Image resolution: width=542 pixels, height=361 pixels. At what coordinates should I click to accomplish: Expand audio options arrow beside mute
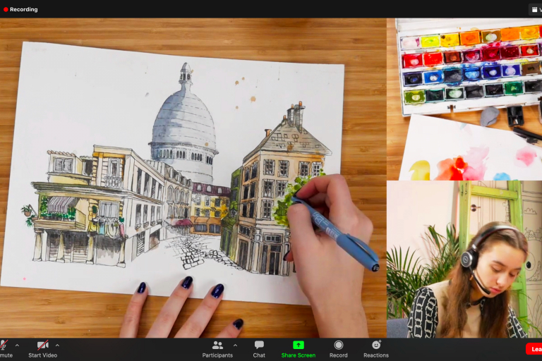pos(17,345)
